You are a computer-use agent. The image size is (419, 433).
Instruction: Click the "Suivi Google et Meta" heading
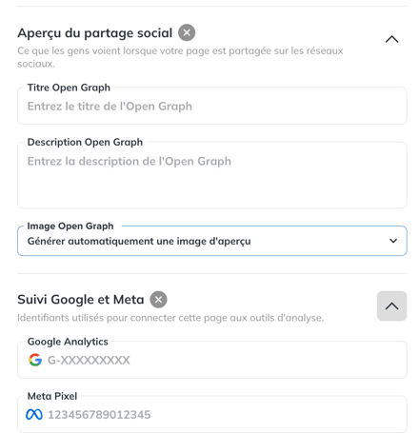[x=81, y=300]
